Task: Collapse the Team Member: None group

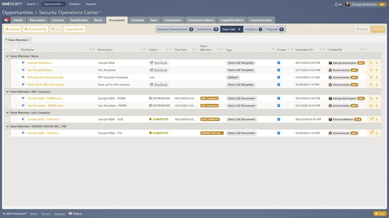Action: (7, 56)
